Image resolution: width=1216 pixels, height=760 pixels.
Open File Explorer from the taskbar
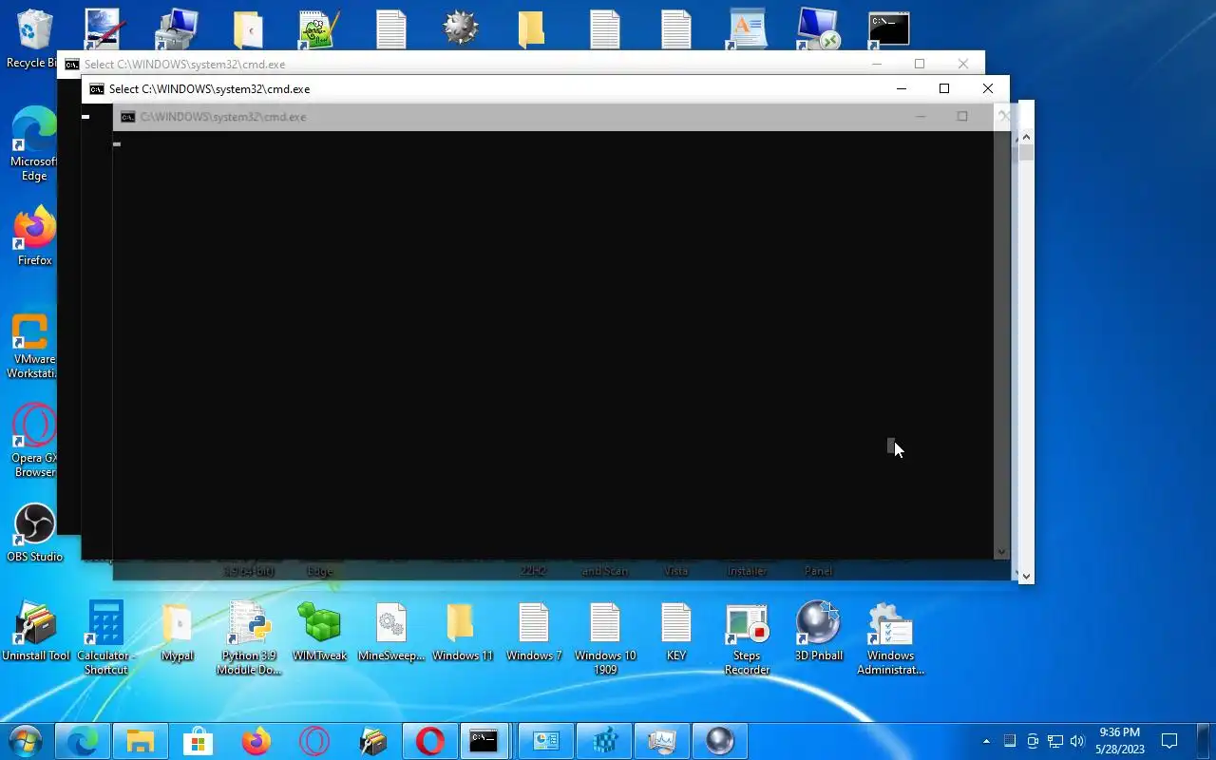point(141,741)
